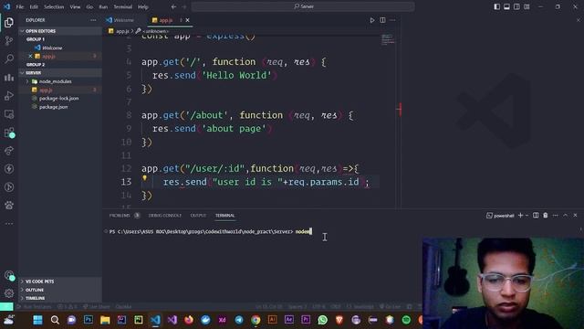
Task: Show code actions lightbulb on line 13
Action: (144, 178)
